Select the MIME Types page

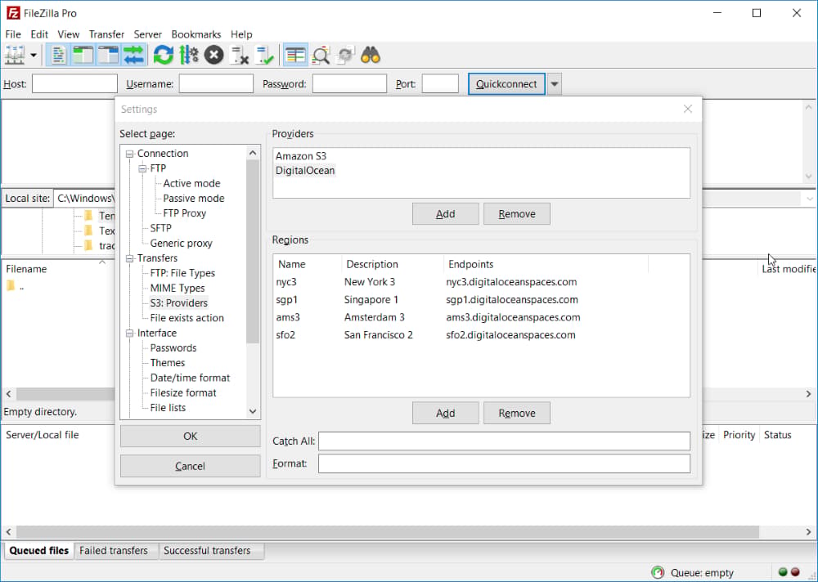click(x=178, y=289)
